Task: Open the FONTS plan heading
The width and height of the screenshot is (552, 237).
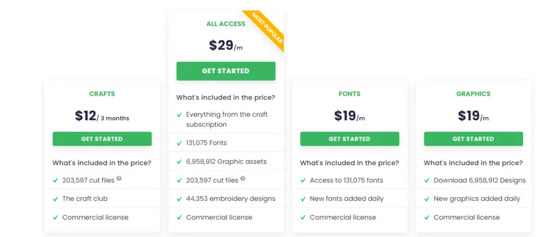Action: pos(349,94)
